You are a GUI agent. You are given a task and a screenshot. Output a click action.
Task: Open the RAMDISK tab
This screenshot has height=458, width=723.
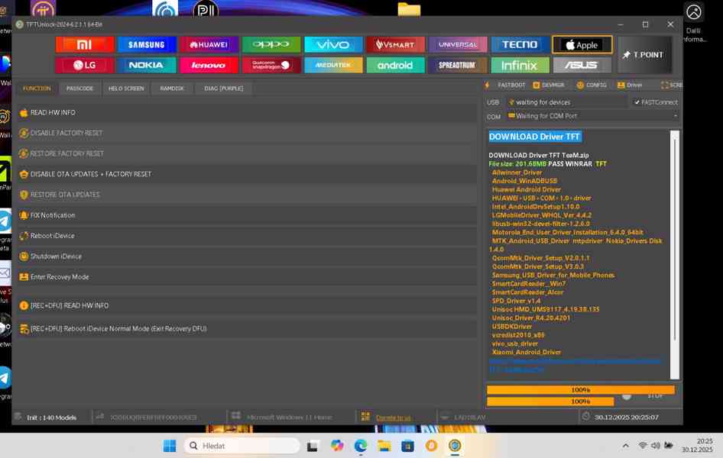click(x=172, y=89)
